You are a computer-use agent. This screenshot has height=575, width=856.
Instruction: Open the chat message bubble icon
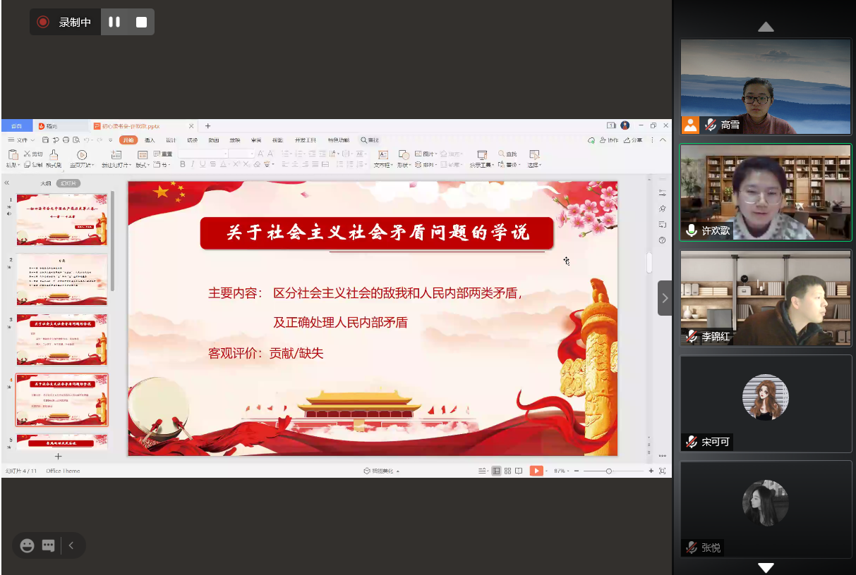tap(48, 545)
